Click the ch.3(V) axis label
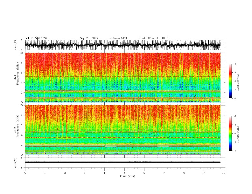This screenshot has width=252, height=194. (15, 163)
